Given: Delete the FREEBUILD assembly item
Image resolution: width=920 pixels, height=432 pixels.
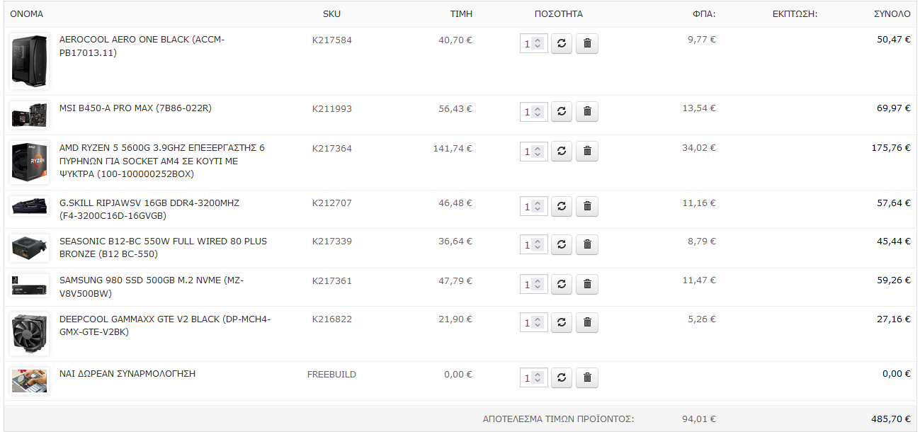Looking at the screenshot, I should 587,378.
